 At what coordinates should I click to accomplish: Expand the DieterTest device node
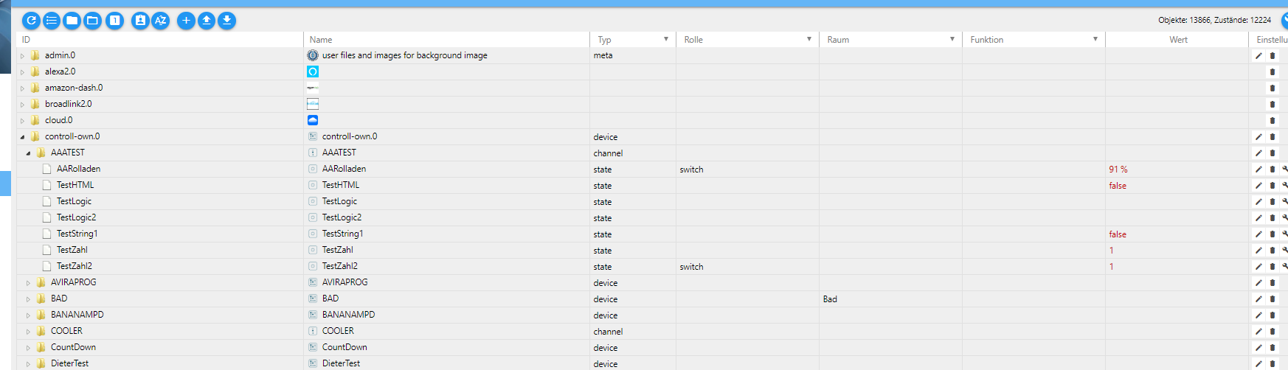point(28,364)
